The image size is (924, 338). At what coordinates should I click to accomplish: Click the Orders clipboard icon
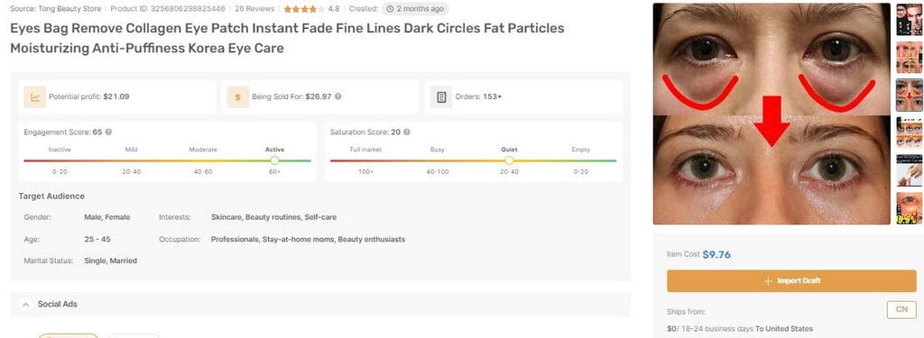[441, 97]
